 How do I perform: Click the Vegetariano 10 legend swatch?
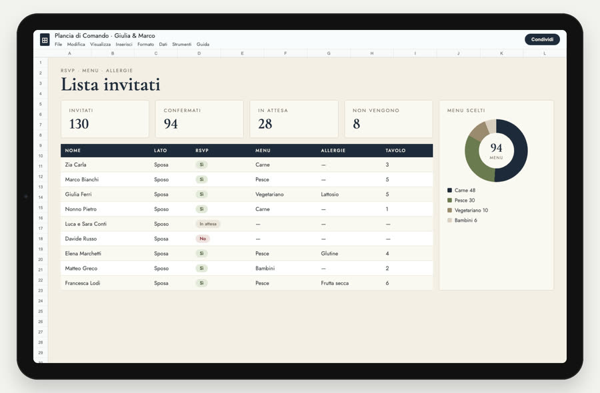tap(449, 210)
